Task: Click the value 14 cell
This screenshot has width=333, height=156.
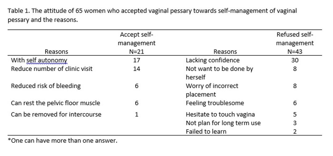Action: 137,69
